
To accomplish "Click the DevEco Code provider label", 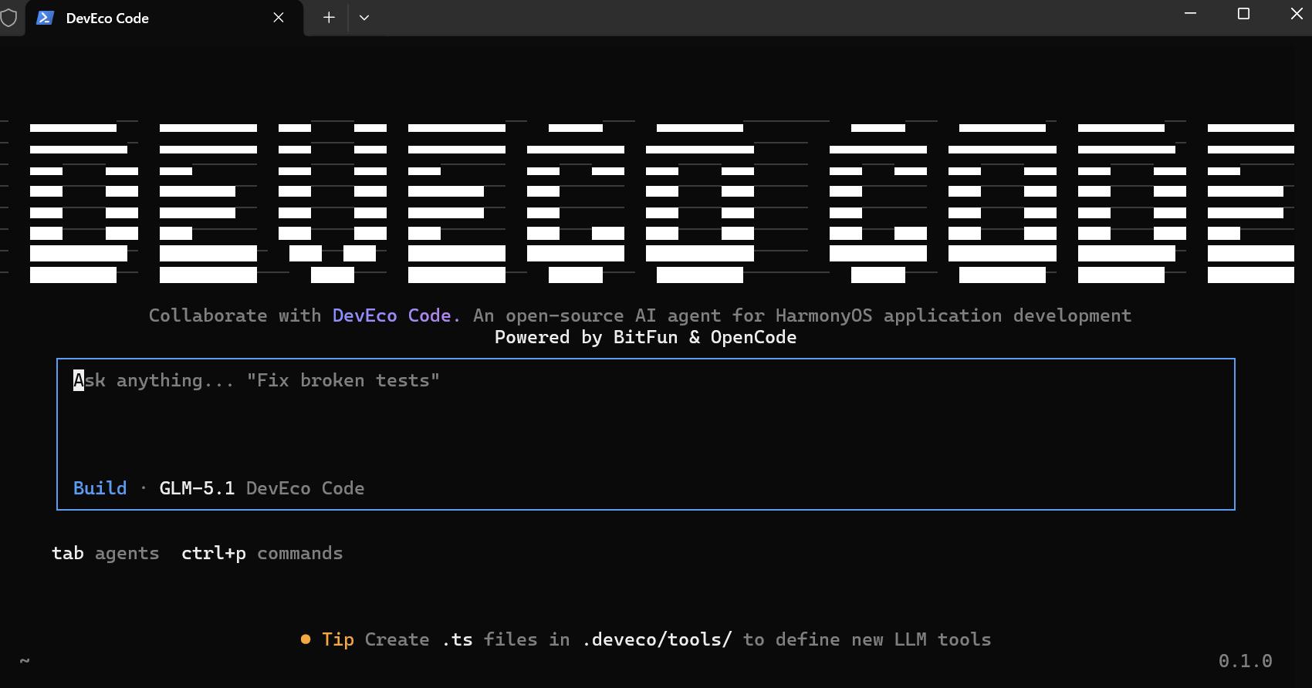I will [x=305, y=488].
